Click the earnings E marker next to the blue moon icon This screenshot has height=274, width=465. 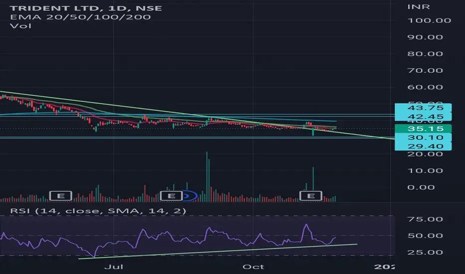[171, 196]
